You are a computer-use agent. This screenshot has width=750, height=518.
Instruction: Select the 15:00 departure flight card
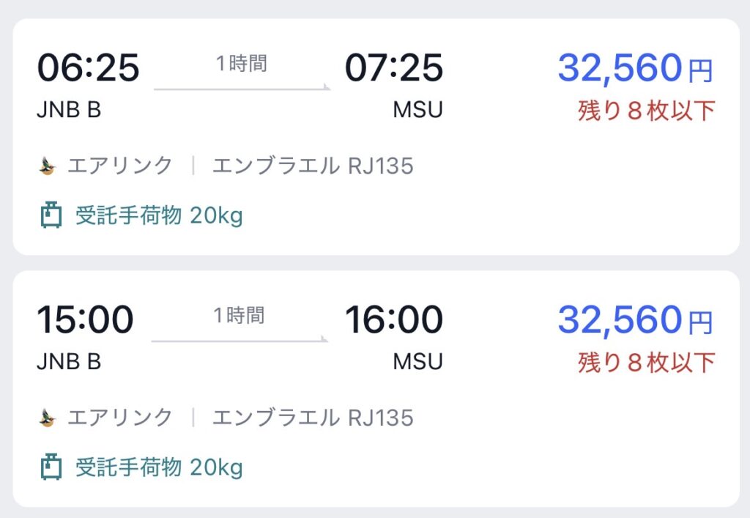point(375,388)
